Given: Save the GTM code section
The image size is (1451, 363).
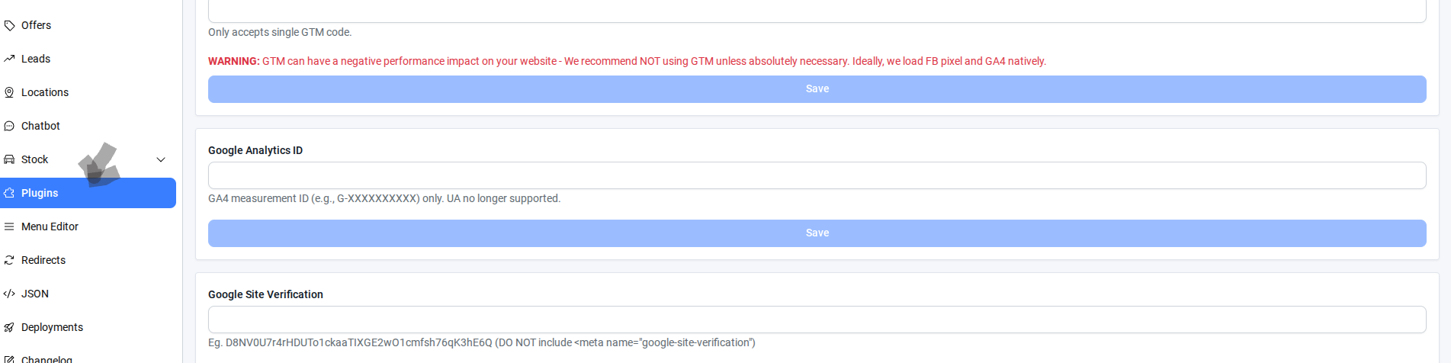Looking at the screenshot, I should [x=817, y=89].
